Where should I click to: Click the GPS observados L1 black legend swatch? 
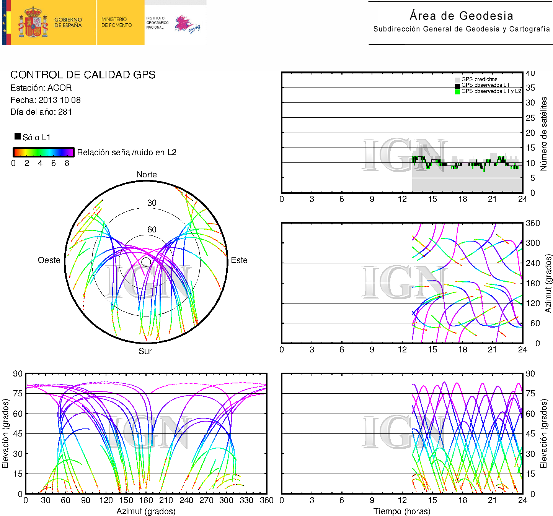point(457,86)
